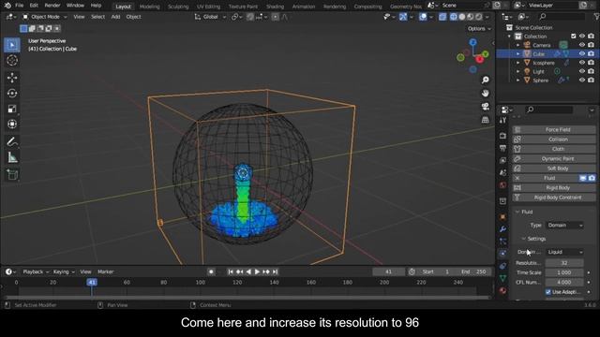The width and height of the screenshot is (600, 337).
Task: Open the Tool properties tab icon
Action: pyautogui.click(x=502, y=121)
